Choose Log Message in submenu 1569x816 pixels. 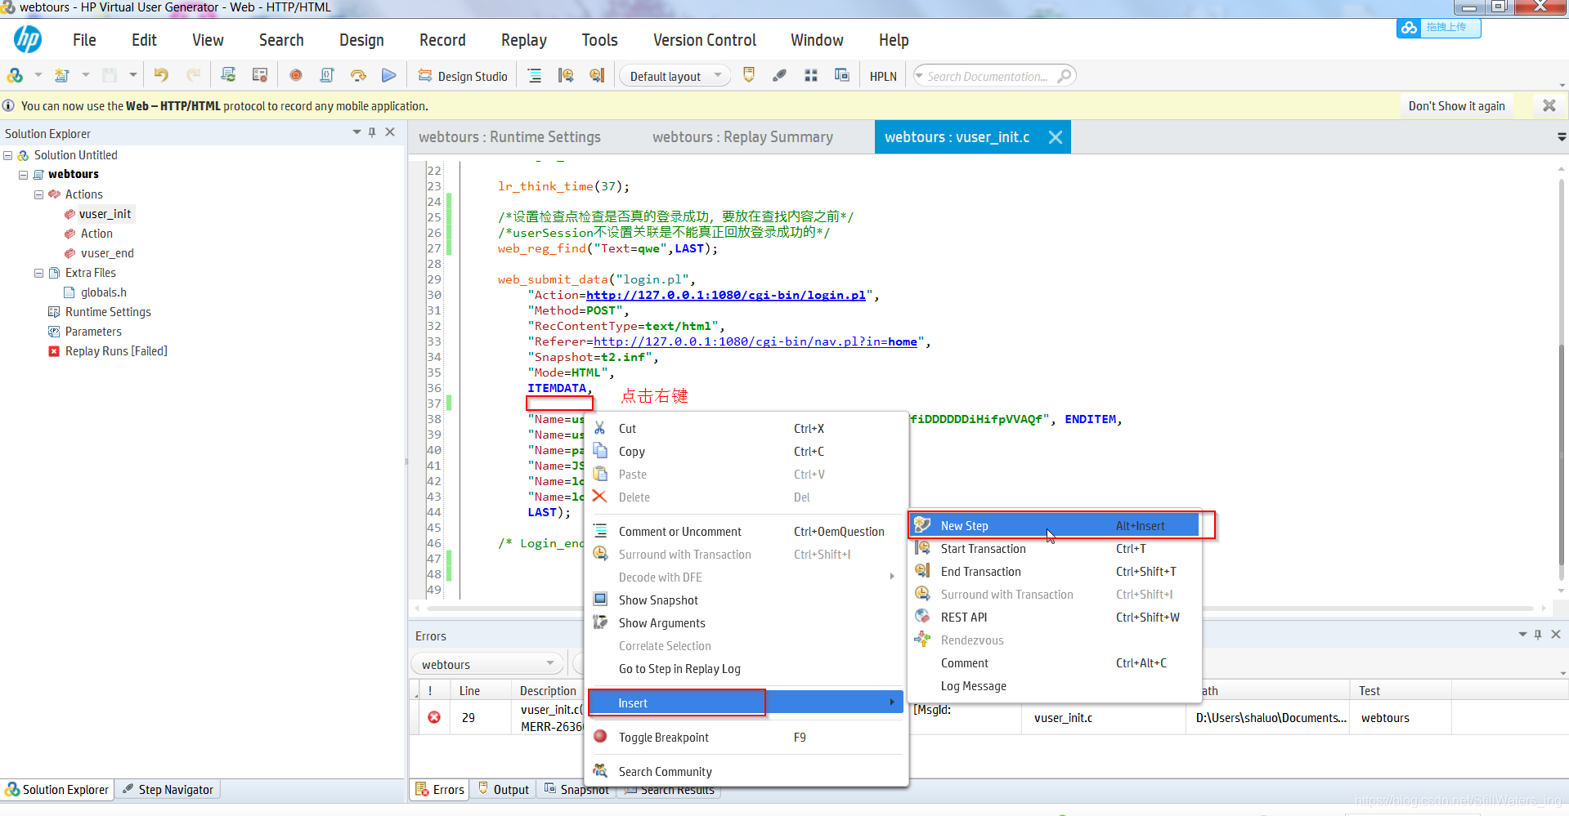click(x=1055, y=686)
